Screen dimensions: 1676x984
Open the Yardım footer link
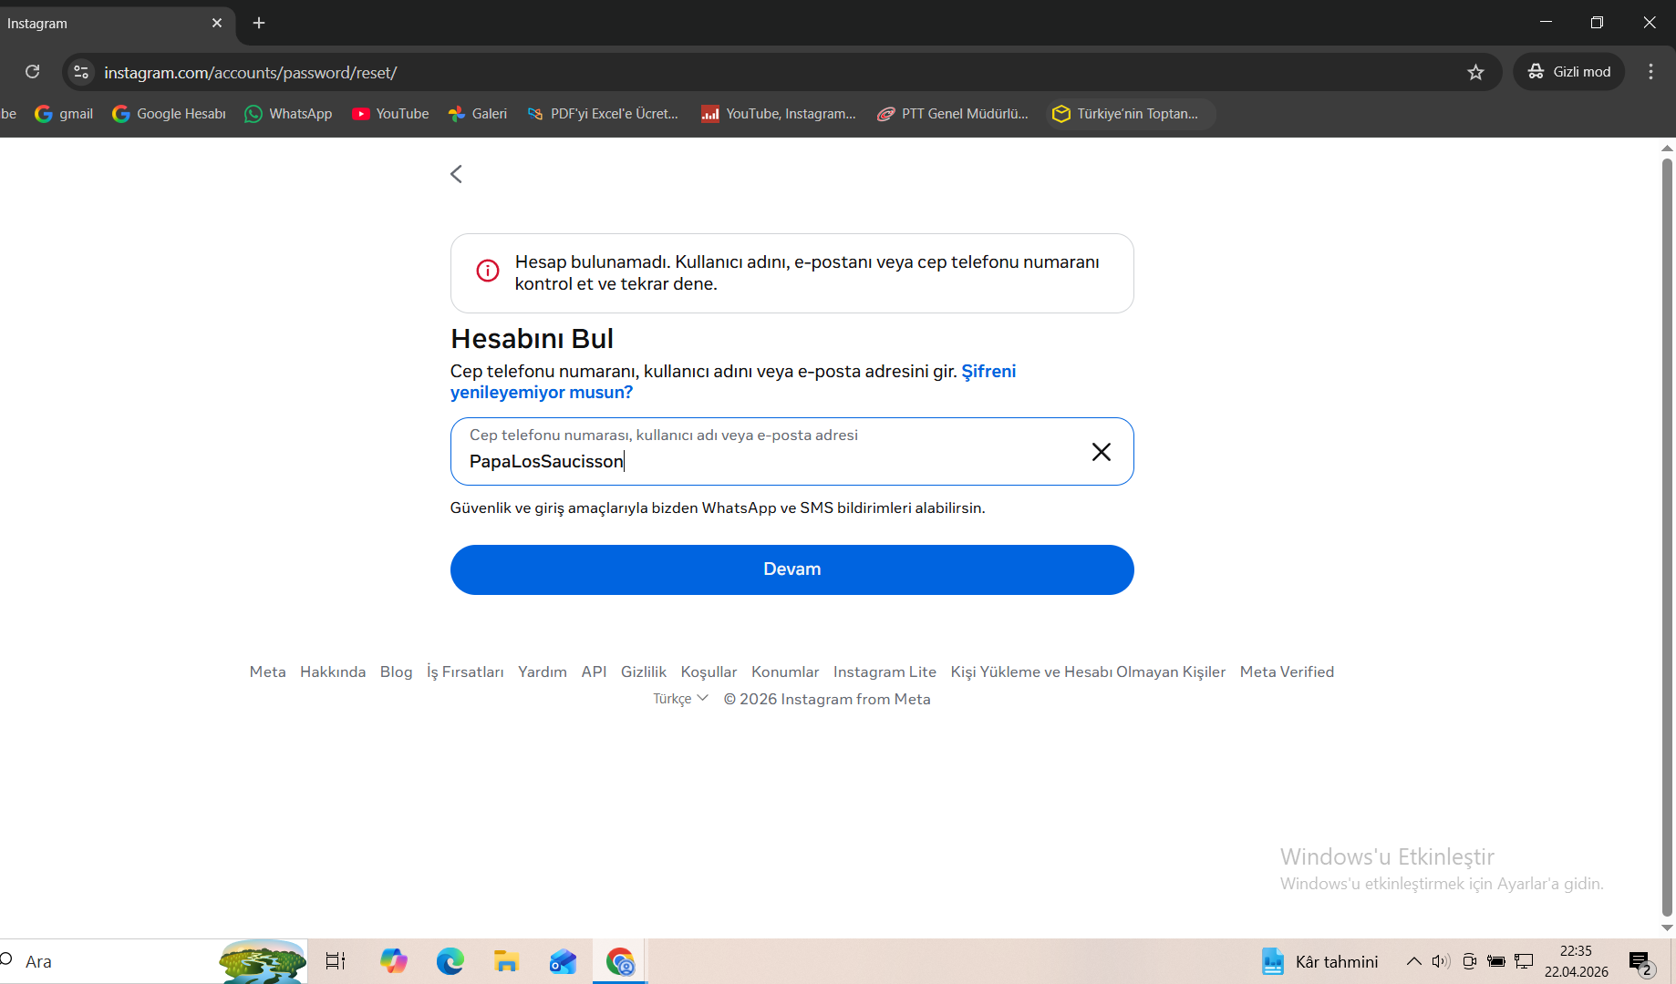point(543,671)
